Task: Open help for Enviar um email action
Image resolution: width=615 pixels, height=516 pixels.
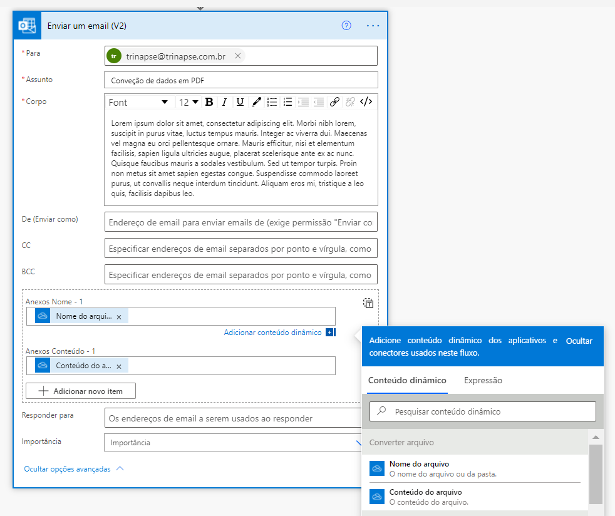Action: click(346, 26)
